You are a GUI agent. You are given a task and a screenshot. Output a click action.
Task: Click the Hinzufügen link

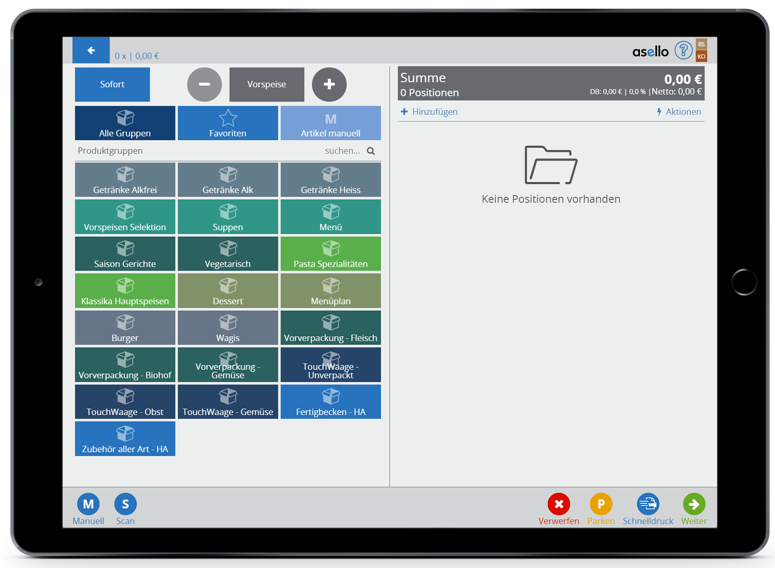pos(429,112)
